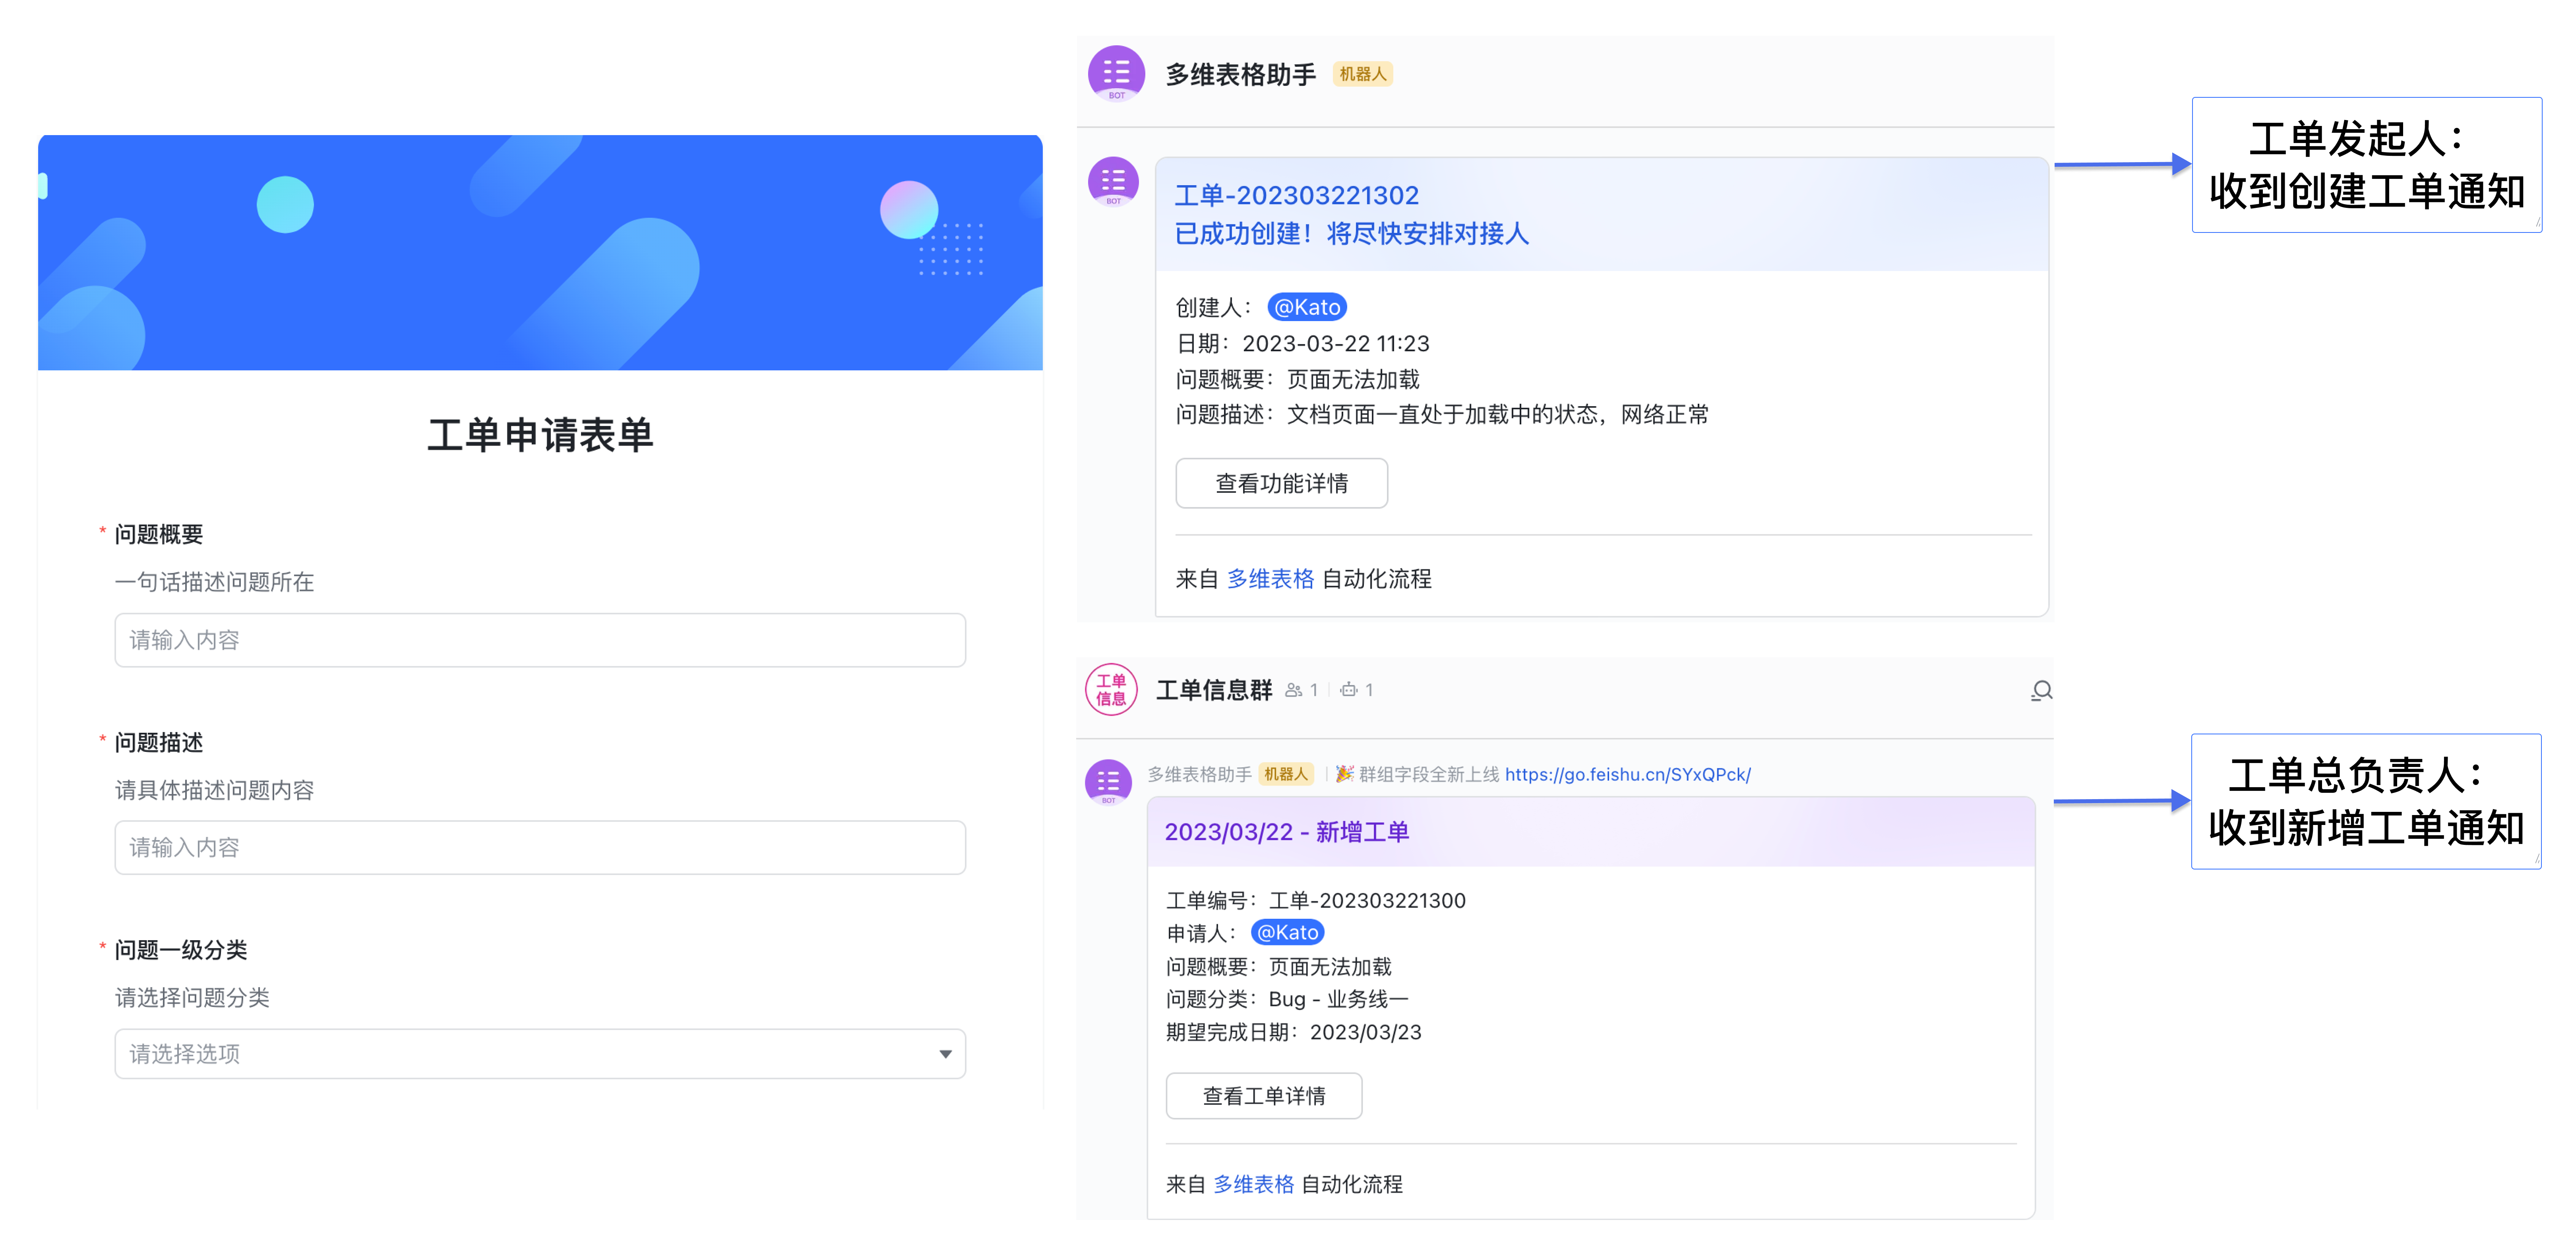This screenshot has width=2576, height=1247.
Task: Expand the 问题一级分类 dropdown arrow
Action: click(x=945, y=1054)
